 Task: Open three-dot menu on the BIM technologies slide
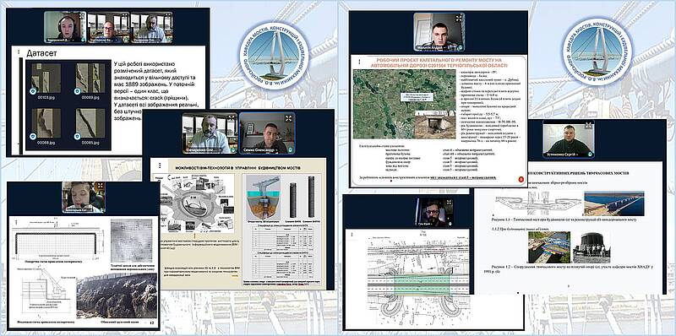coord(160,165)
